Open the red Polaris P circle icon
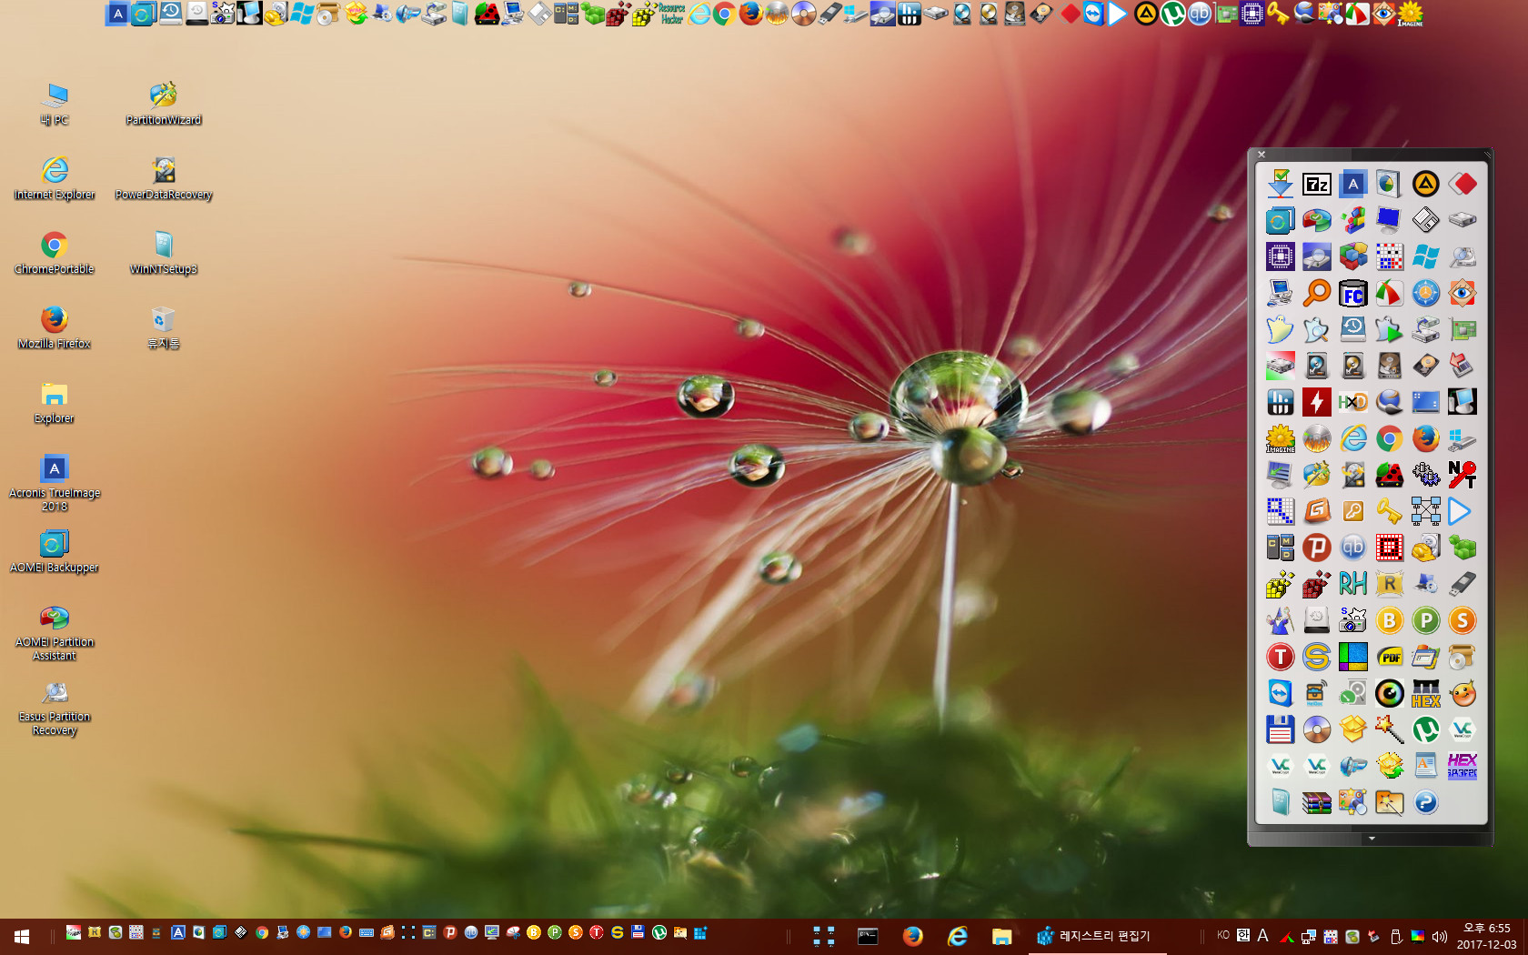The height and width of the screenshot is (955, 1528). coord(1316,548)
